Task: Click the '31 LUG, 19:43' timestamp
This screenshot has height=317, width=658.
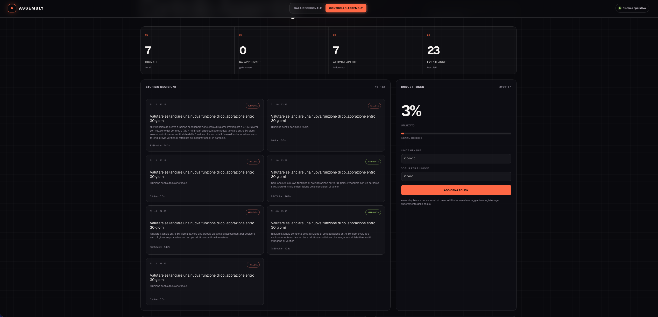Action: [x=279, y=211]
